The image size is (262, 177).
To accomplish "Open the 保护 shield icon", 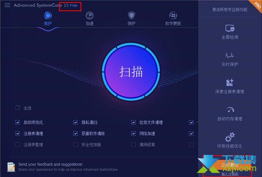I will [x=131, y=15].
